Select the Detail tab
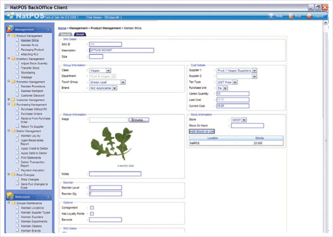333x237 pixels. click(80, 34)
